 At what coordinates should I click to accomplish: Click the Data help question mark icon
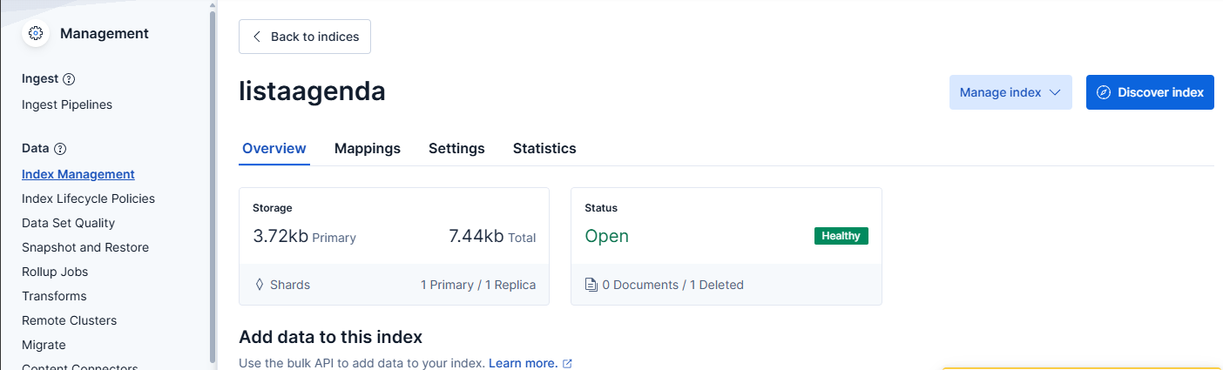point(60,149)
